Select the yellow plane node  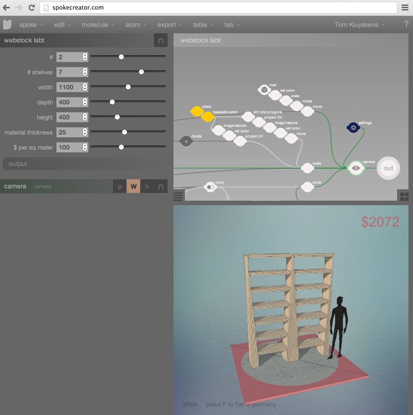coord(196,111)
